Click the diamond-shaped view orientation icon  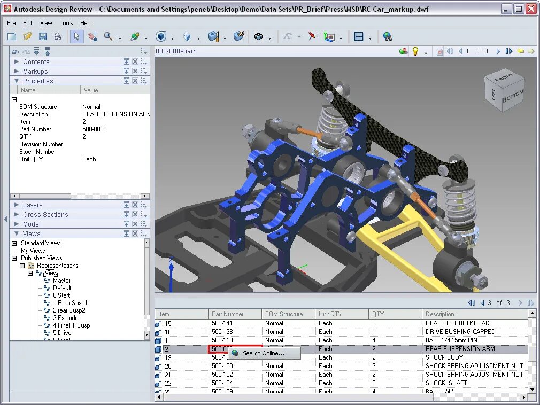click(x=187, y=36)
